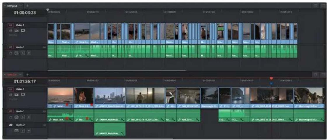Select the lower red-titled timeline tab
The width and height of the screenshot is (327, 140).
(x=12, y=74)
